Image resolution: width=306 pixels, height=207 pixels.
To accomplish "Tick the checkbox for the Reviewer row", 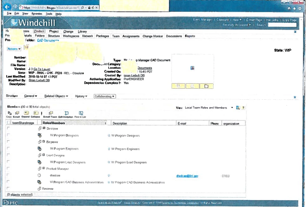I will 8,188.
